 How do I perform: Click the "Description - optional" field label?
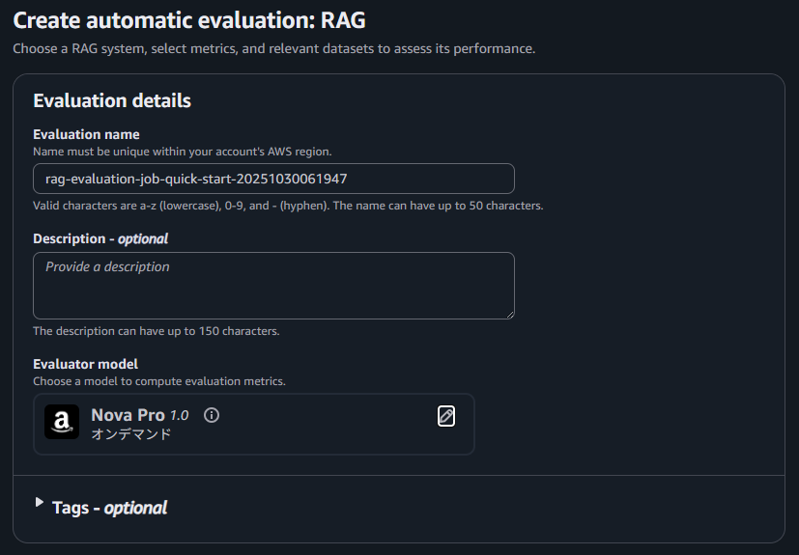[100, 238]
